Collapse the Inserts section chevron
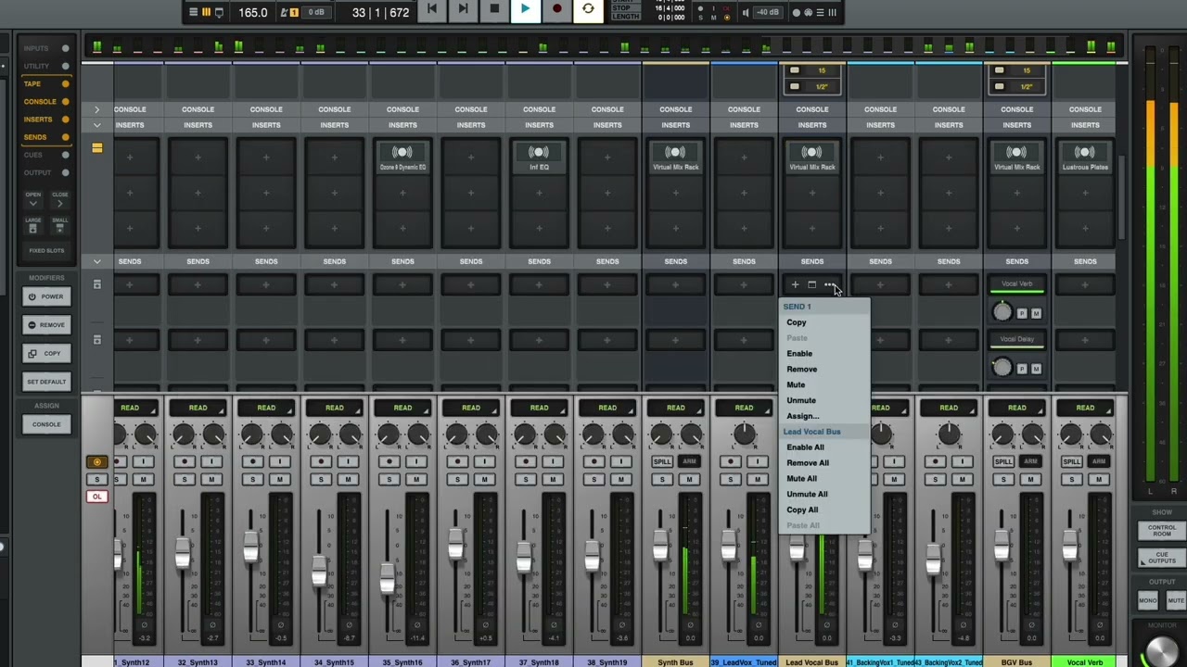Screen dimensions: 1187x667 click(x=96, y=125)
